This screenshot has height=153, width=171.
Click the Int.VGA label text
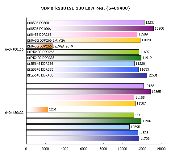tap(58, 46)
